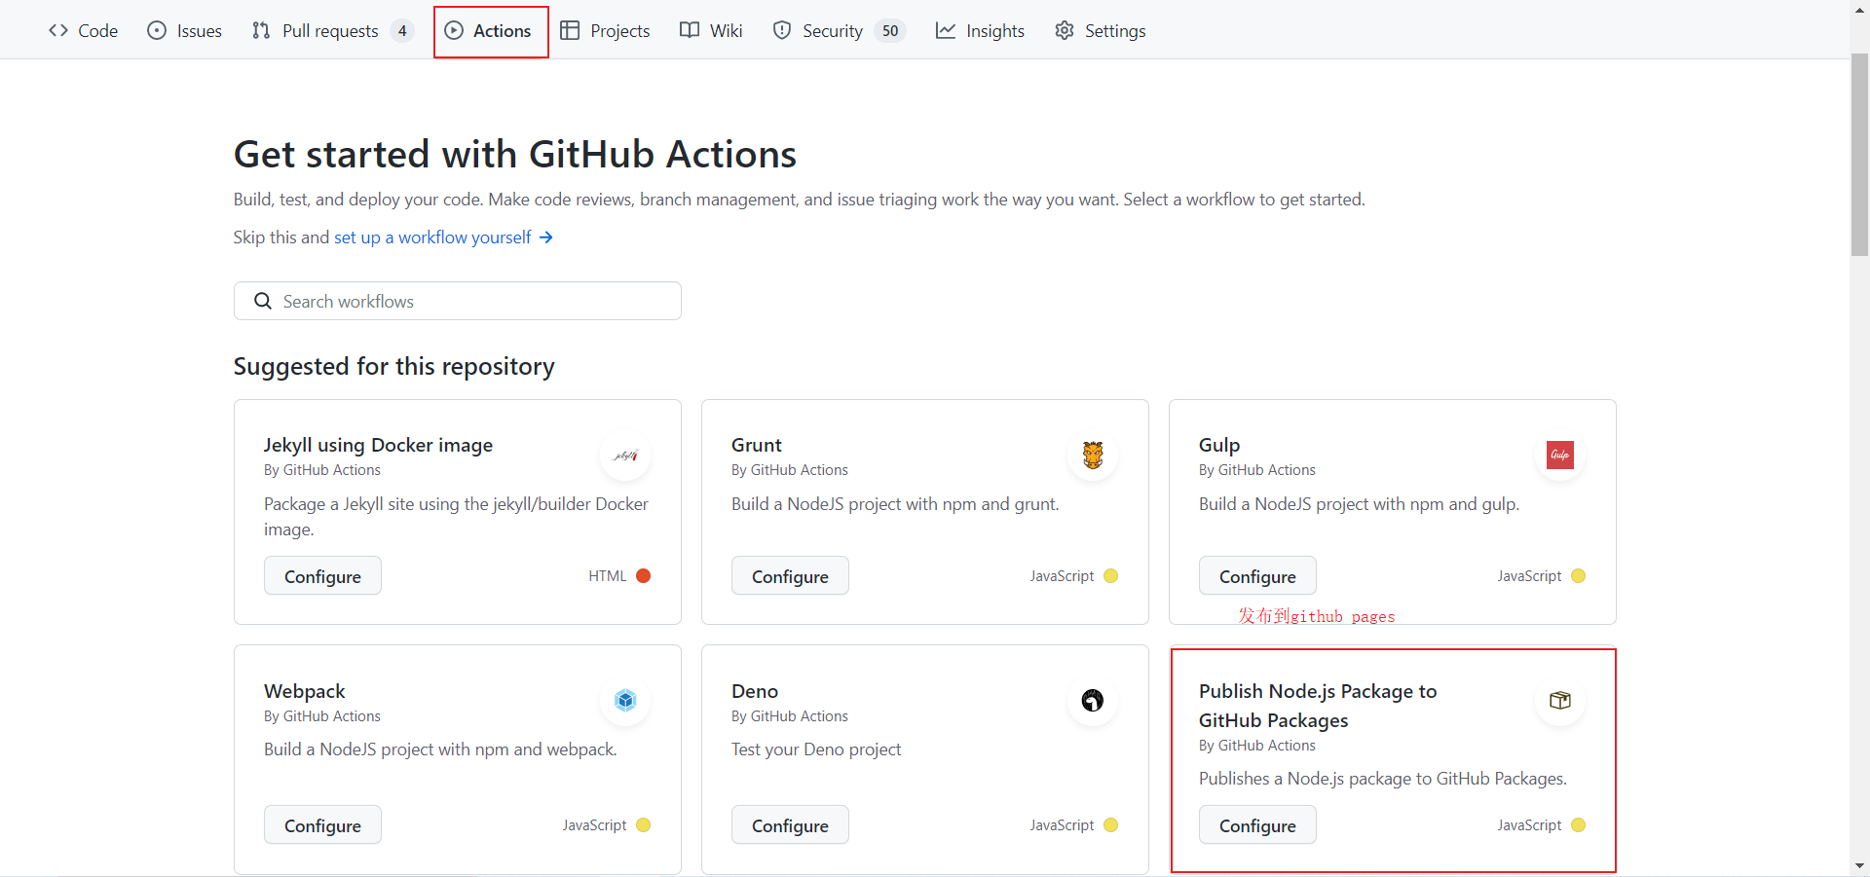Viewport: 1870px width, 877px height.
Task: Go to the Pull requests tab
Action: coord(332,31)
